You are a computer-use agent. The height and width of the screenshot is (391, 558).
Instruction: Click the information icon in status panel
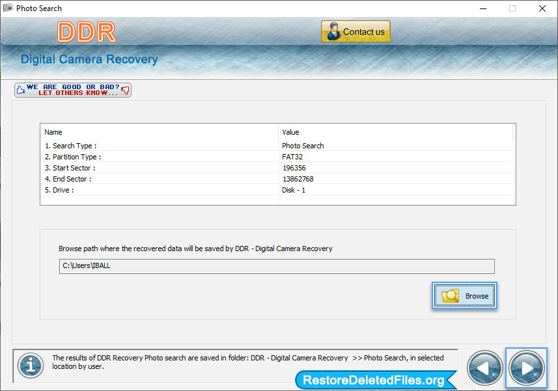31,366
